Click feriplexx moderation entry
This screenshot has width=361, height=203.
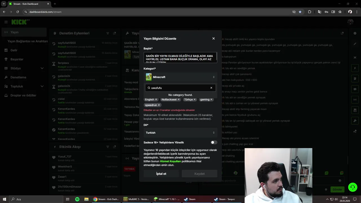pos(85,67)
